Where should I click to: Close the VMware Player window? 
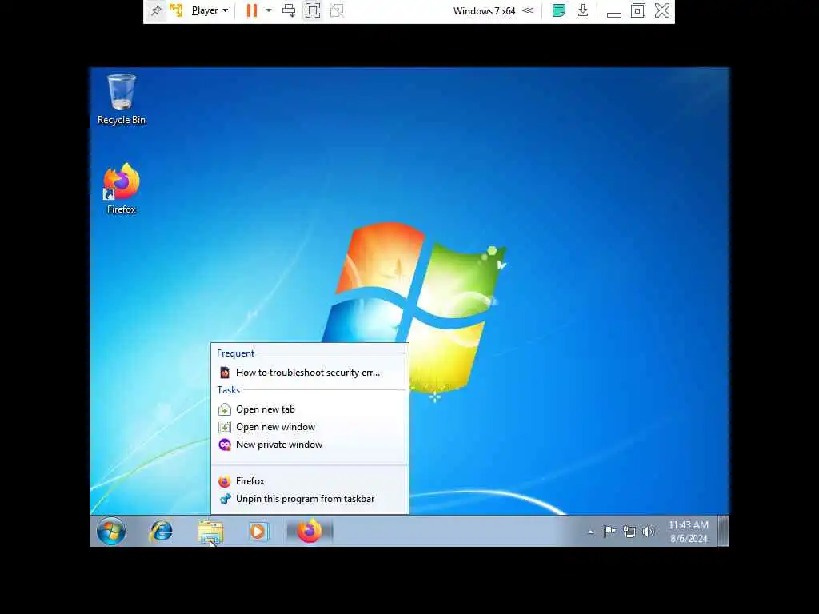662,10
